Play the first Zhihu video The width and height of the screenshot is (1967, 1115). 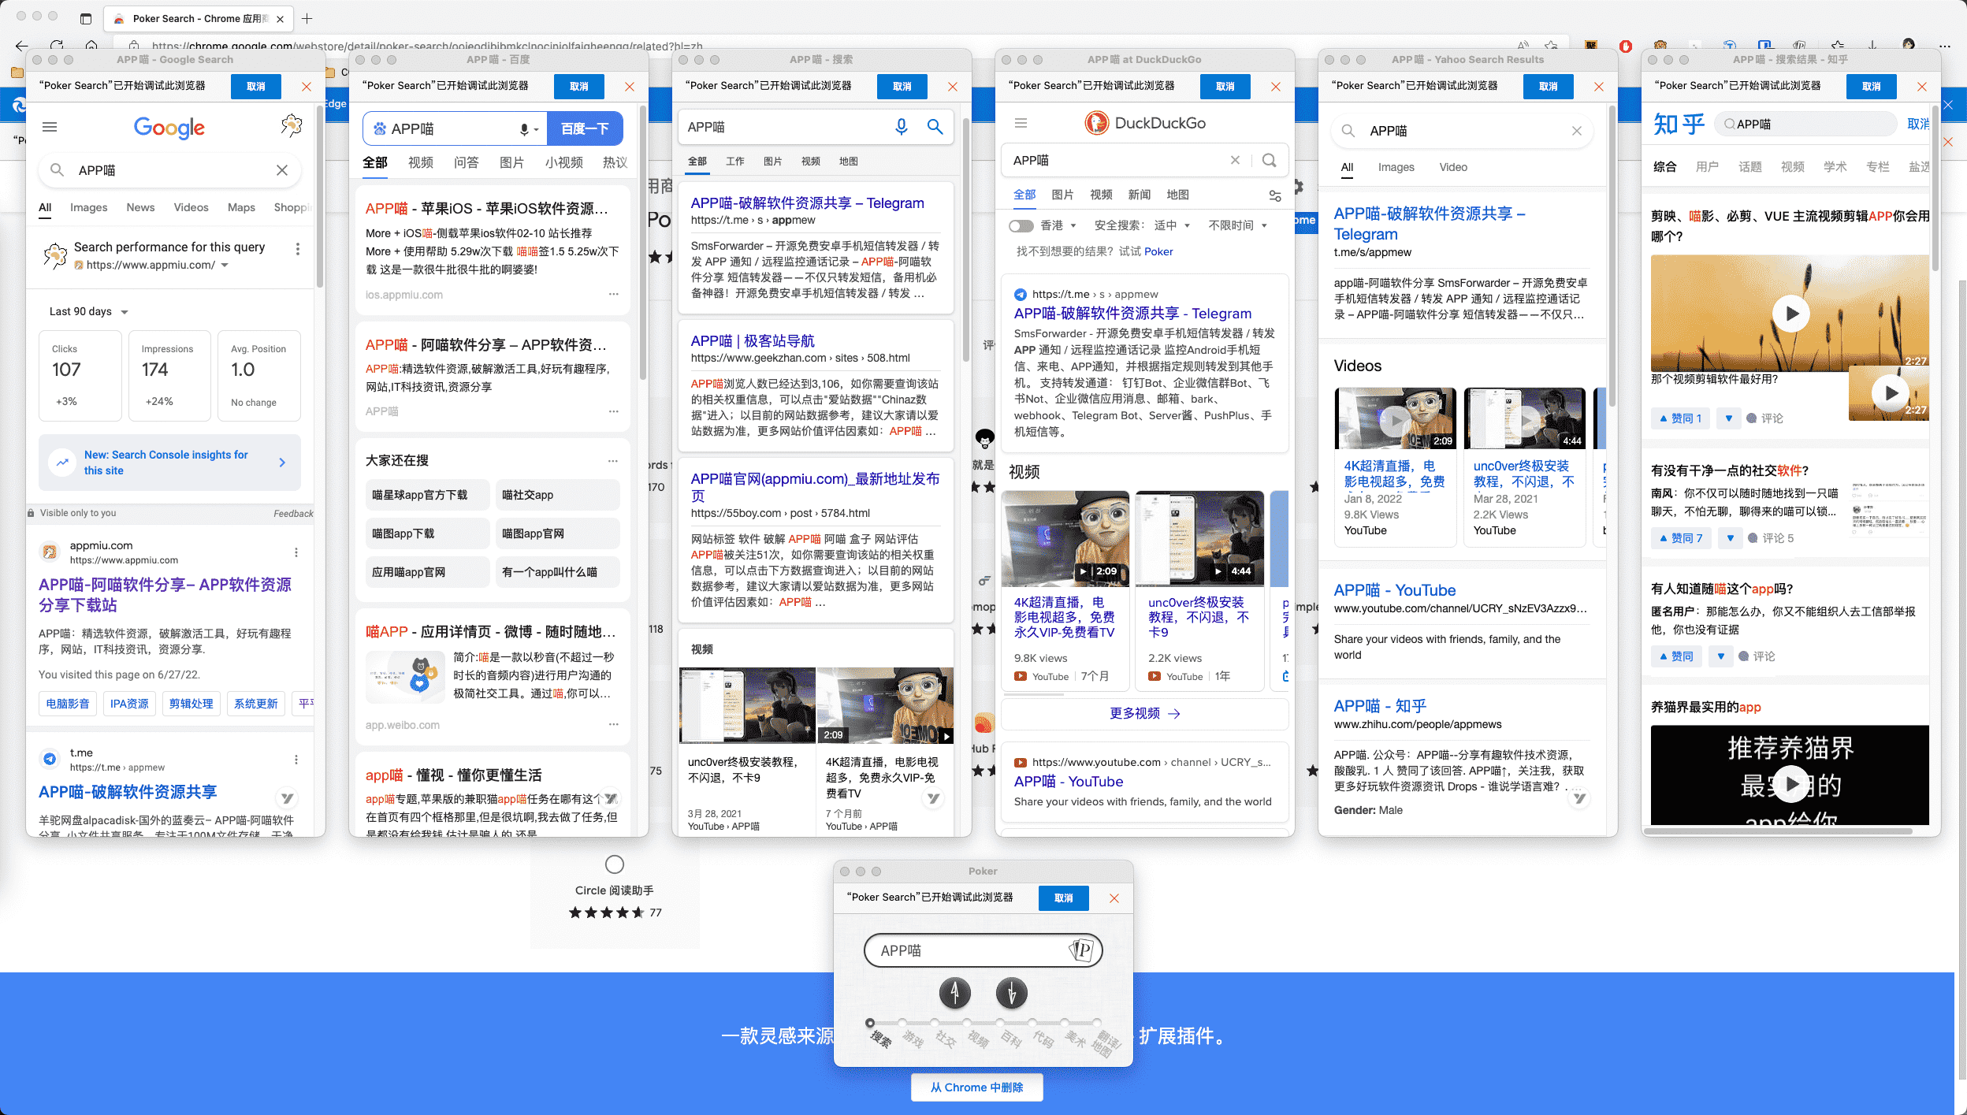coord(1791,314)
